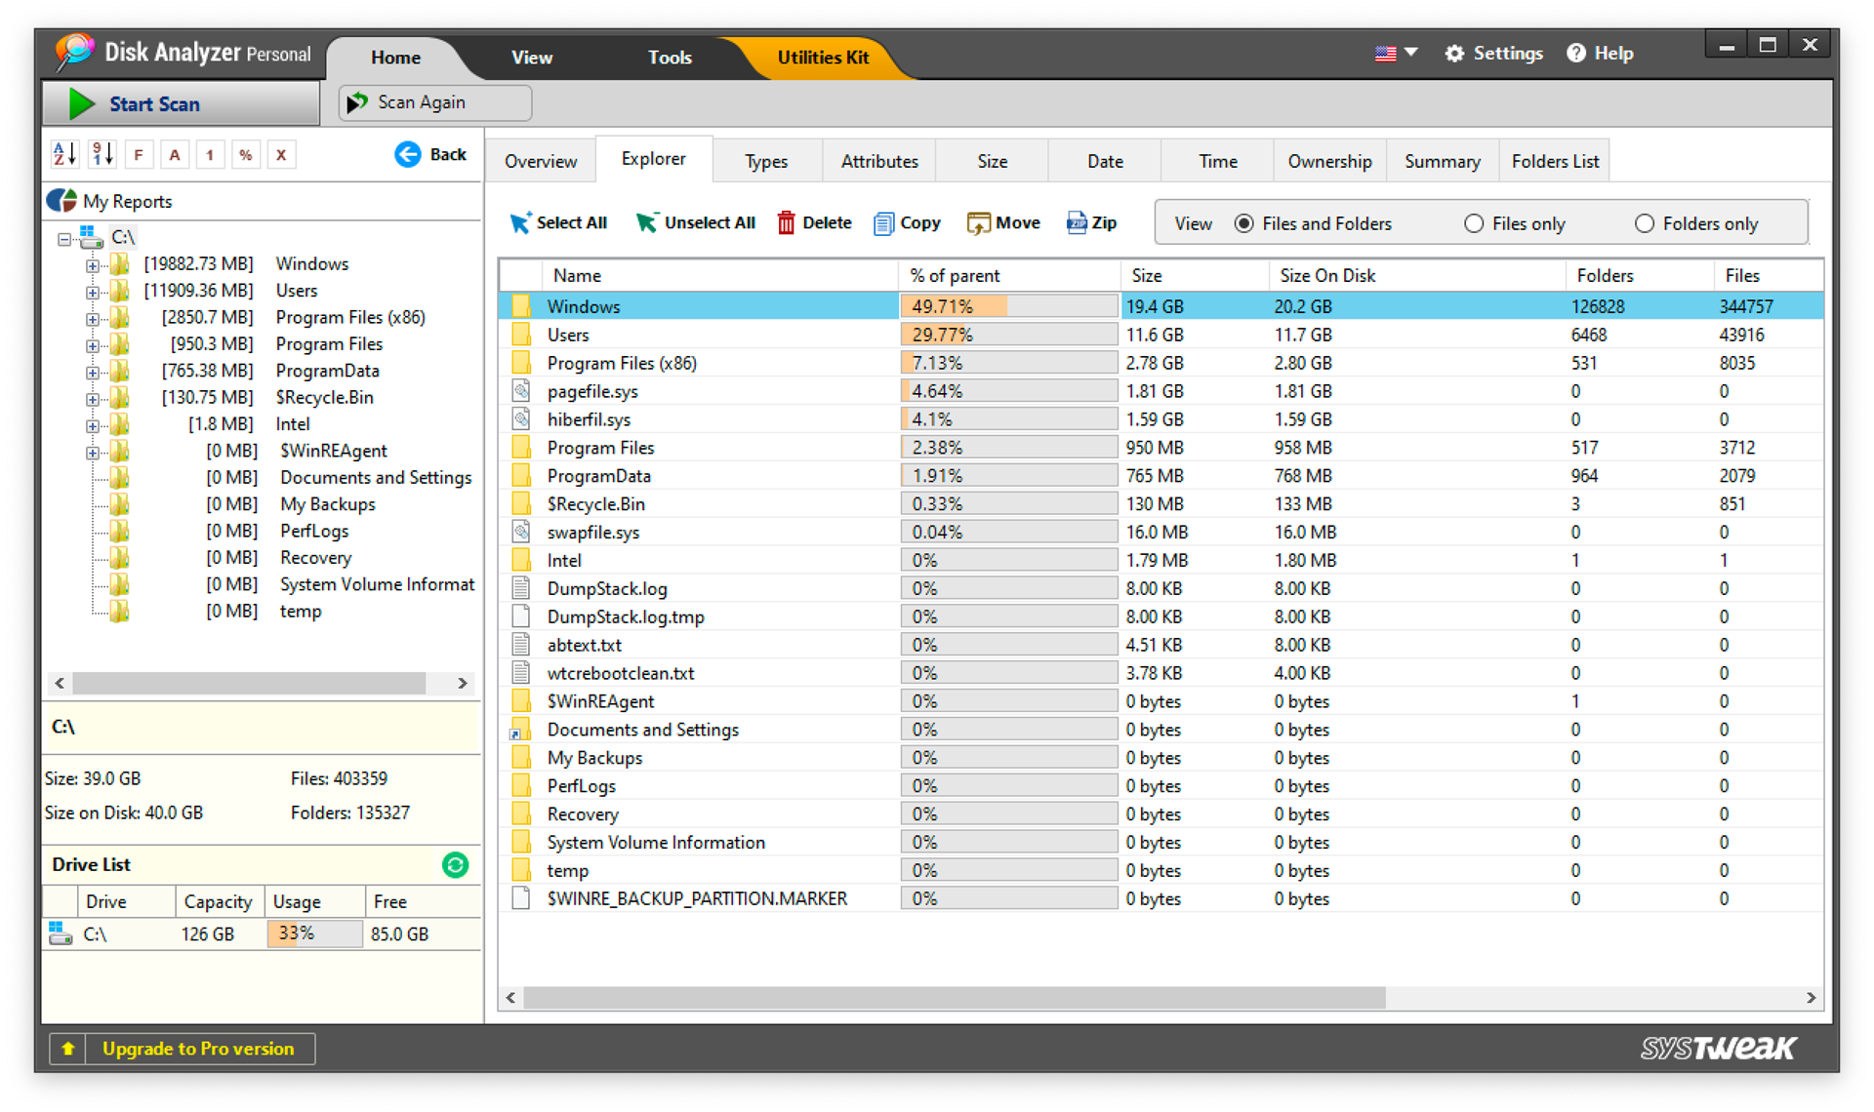Open the Types tab
The height and width of the screenshot is (1112, 1874).
coord(766,161)
